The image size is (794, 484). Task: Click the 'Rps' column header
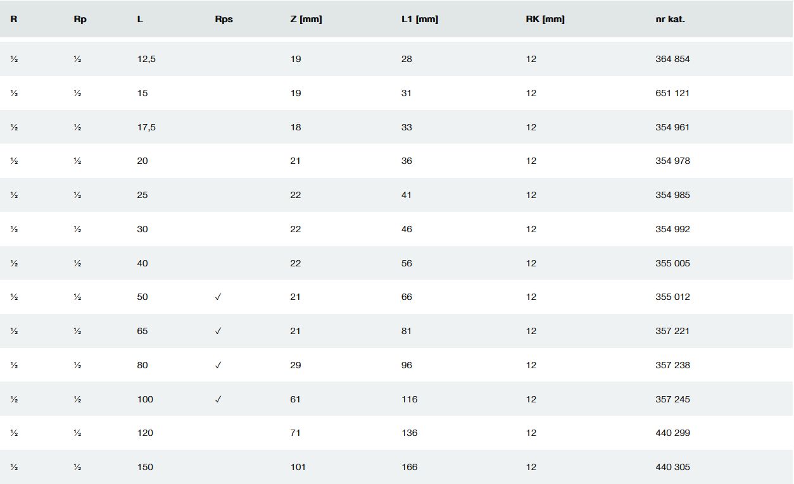pyautogui.click(x=224, y=19)
